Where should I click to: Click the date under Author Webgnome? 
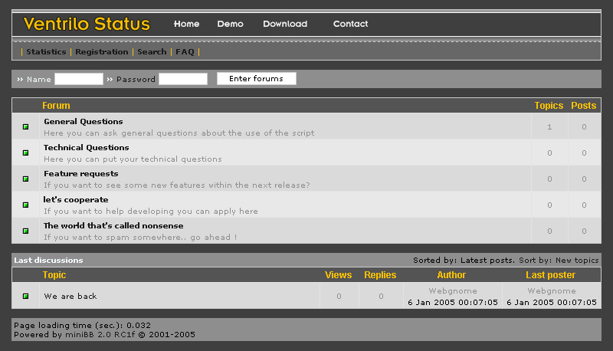pos(453,302)
